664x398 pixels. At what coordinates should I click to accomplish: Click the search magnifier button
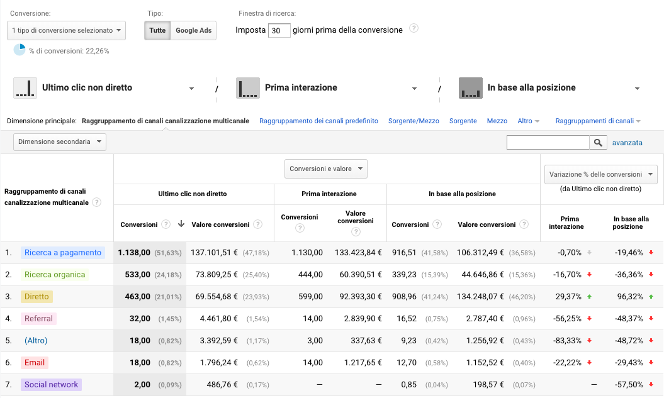(598, 143)
